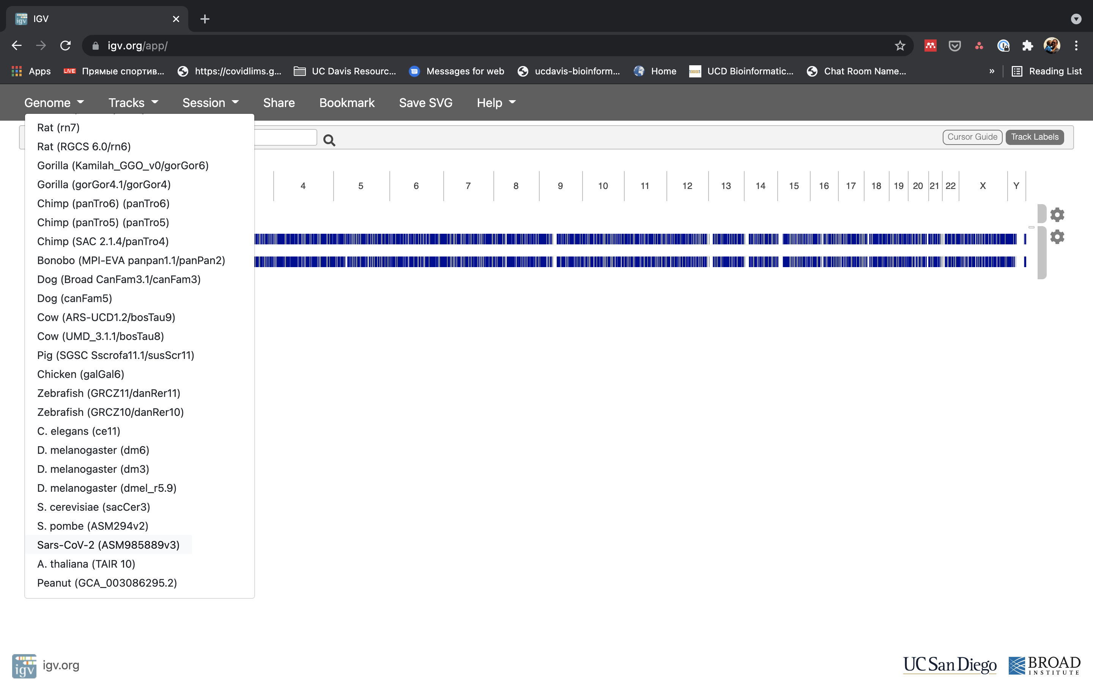
Task: Click the search magnifier icon in IGV locus bar
Action: (x=329, y=140)
